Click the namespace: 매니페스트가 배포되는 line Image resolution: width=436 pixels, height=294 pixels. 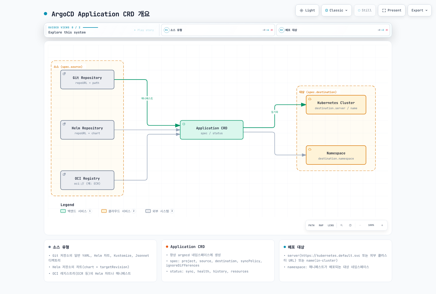tap(326, 267)
